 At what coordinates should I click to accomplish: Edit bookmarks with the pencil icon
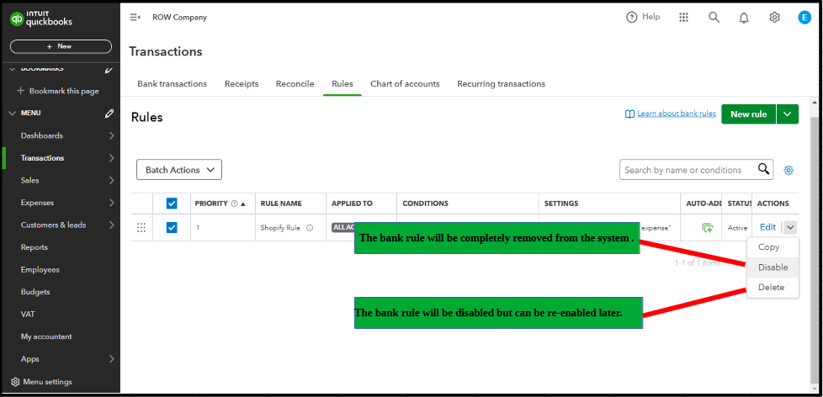click(109, 69)
